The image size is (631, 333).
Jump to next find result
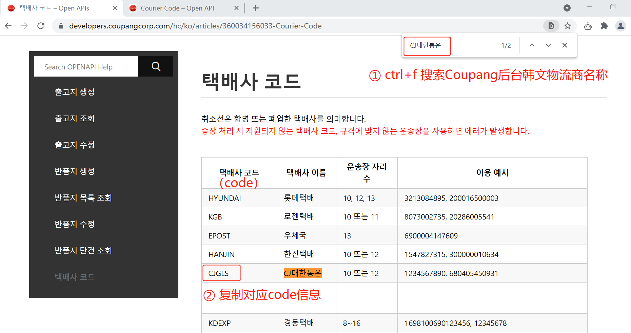pos(548,45)
